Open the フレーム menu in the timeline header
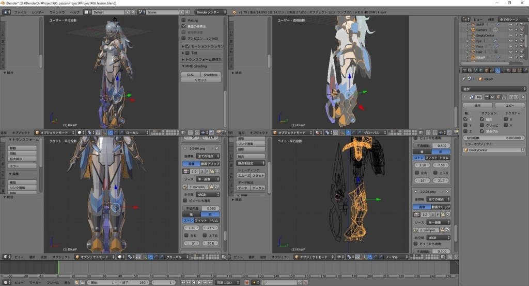This screenshot has height=286, width=529. click(x=53, y=282)
